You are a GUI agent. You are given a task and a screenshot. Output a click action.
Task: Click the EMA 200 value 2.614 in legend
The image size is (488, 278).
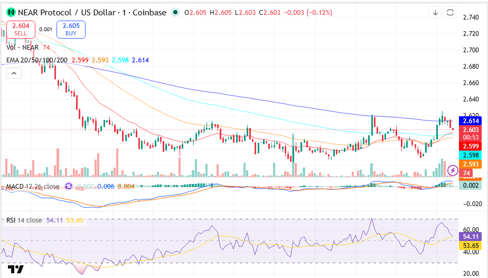[140, 60]
